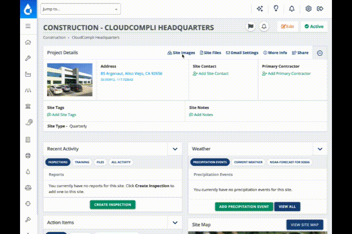
Task: Select the Inspections tab
Action: pyautogui.click(x=58, y=162)
